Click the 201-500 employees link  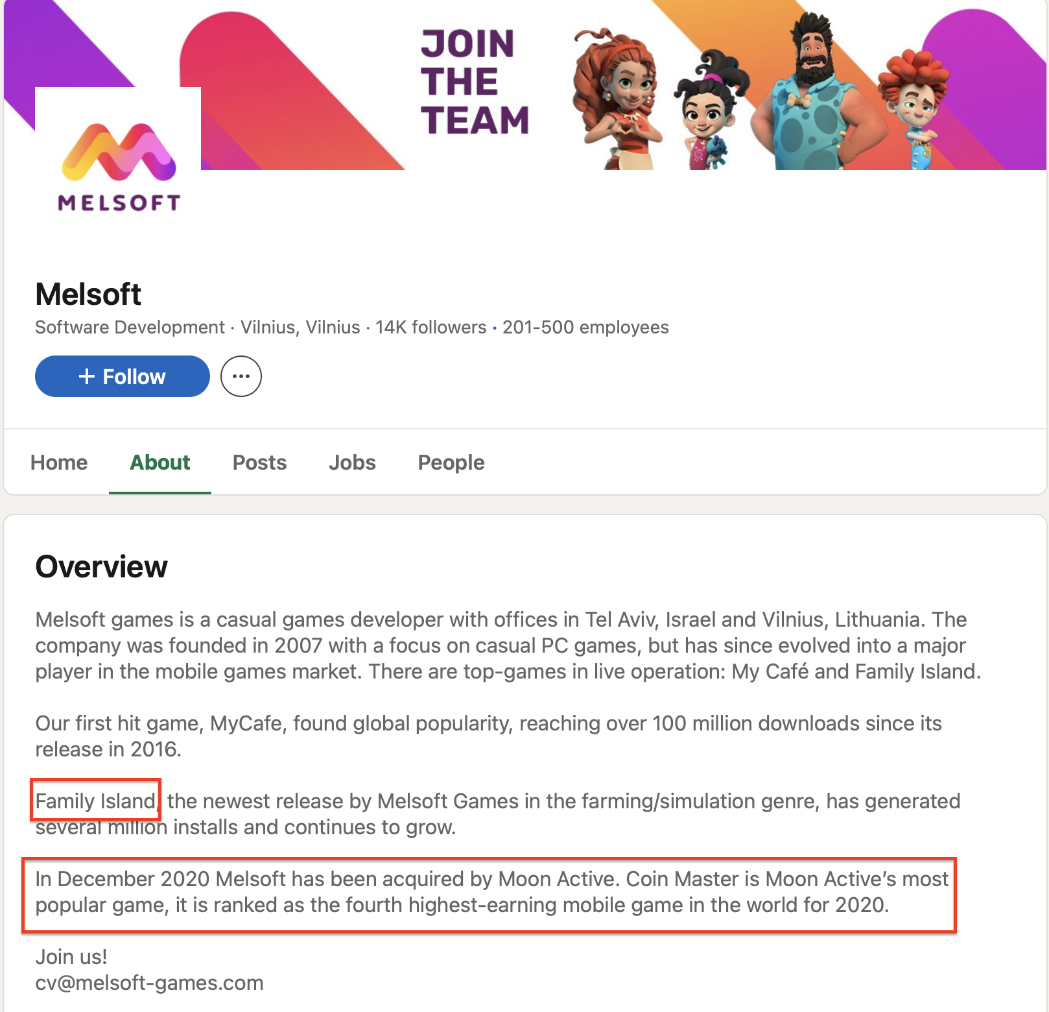(585, 327)
